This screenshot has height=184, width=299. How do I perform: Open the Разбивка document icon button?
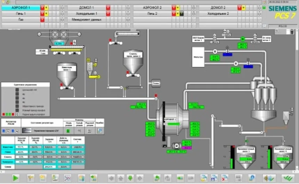point(100,131)
